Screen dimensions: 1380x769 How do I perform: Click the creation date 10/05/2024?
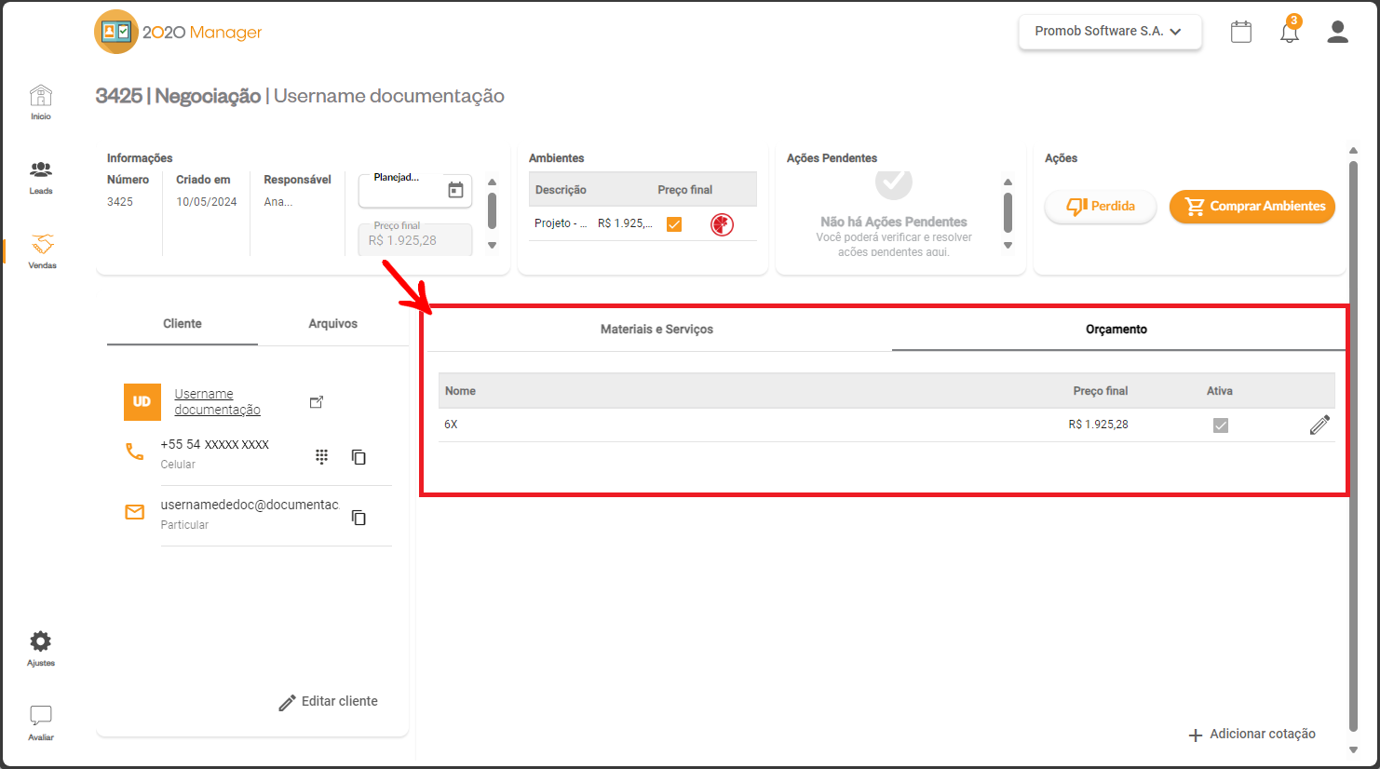point(207,202)
